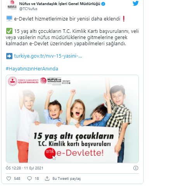Image resolution: width=194 pixels, height=186 pixels.
Task: Click the 18 replies count
Action: tap(37, 179)
